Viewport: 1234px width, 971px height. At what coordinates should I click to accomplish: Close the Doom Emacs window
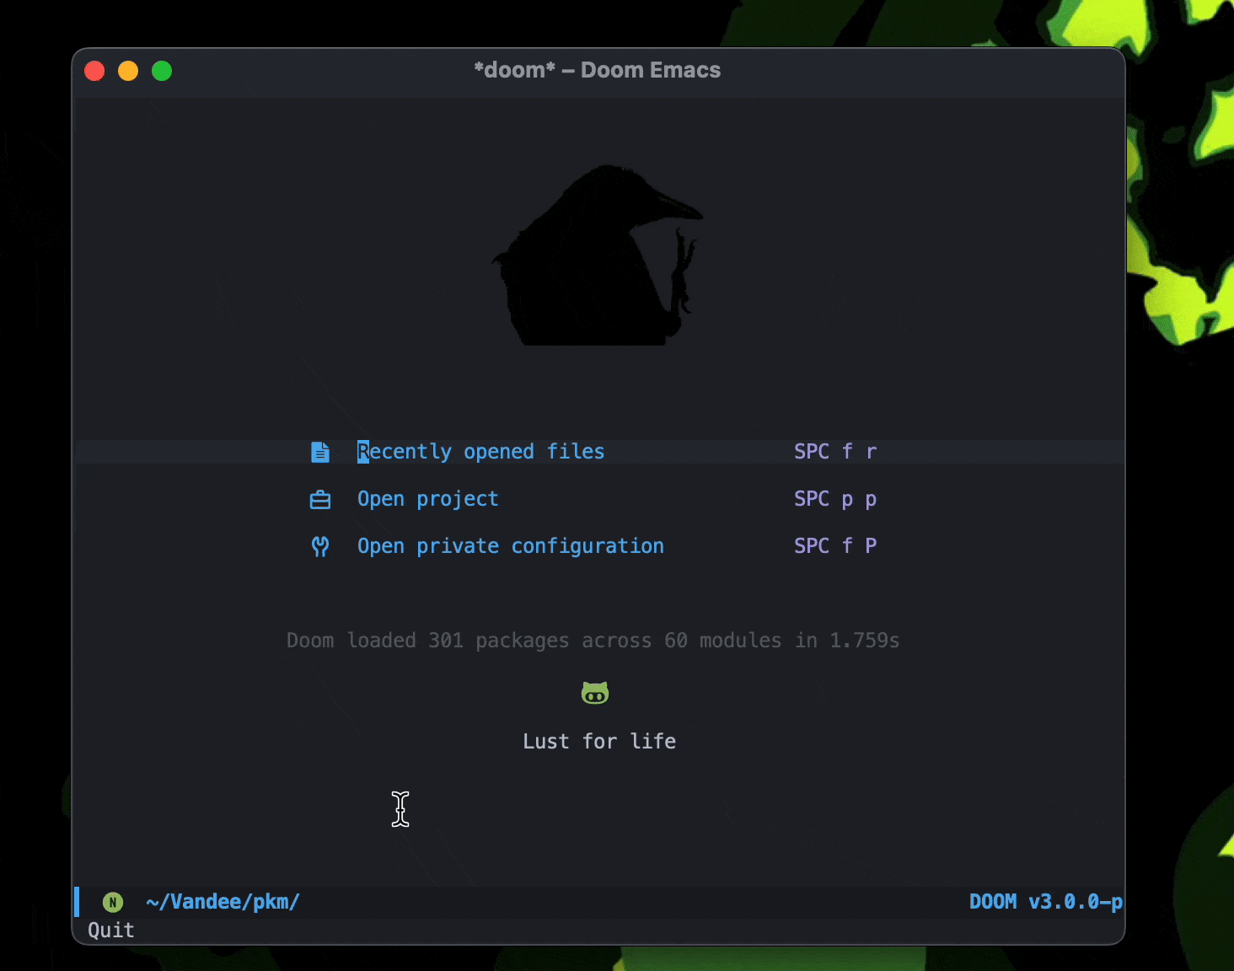point(94,71)
